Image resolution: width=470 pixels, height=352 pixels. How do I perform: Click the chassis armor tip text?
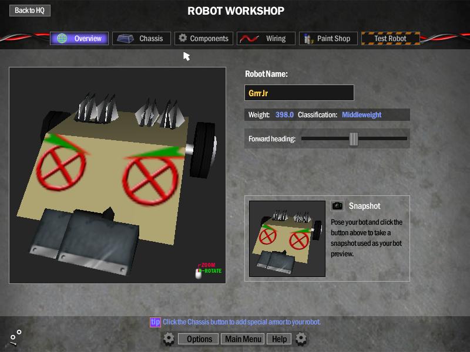click(241, 322)
